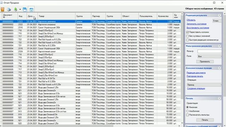Screen dimensions: 226x127
Task: Sort by the Товар column header
Action: click(x=56, y=16)
